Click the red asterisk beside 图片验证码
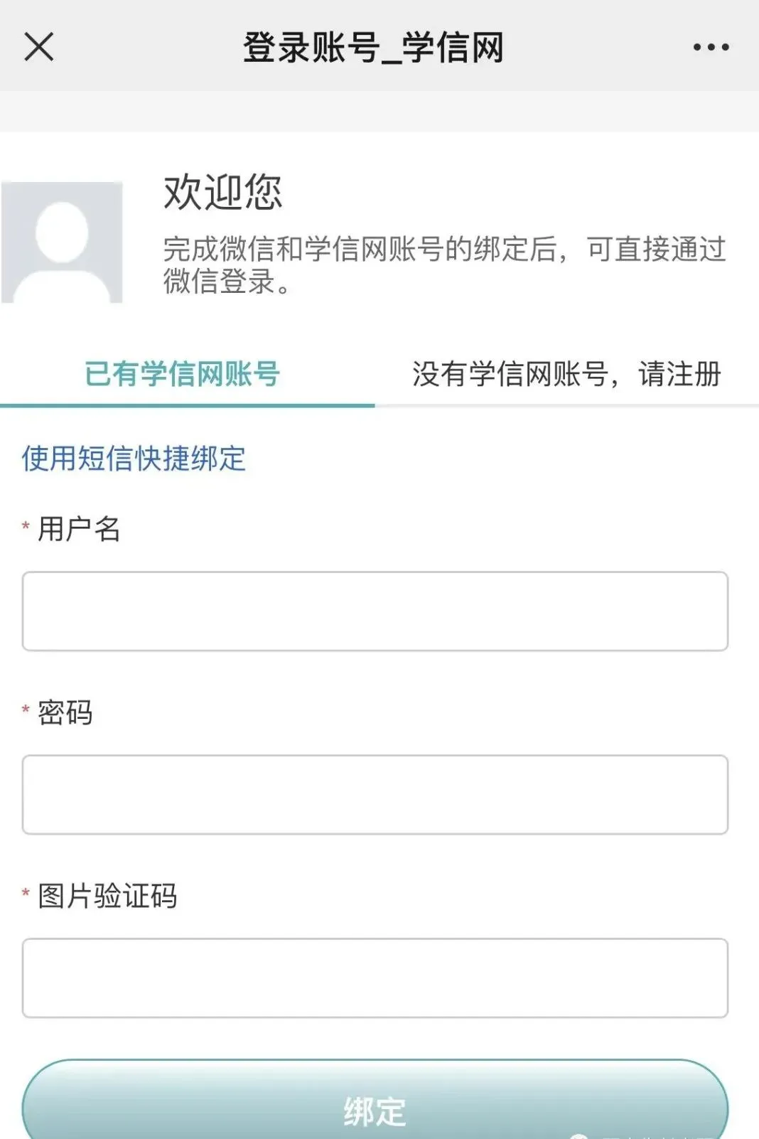 click(26, 894)
